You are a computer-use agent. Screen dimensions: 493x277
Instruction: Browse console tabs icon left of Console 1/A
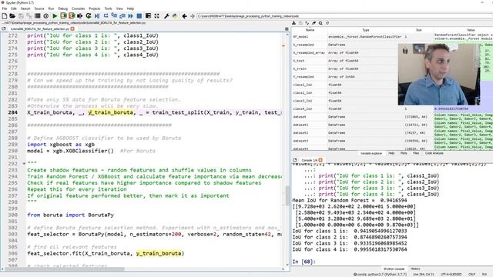click(x=294, y=160)
